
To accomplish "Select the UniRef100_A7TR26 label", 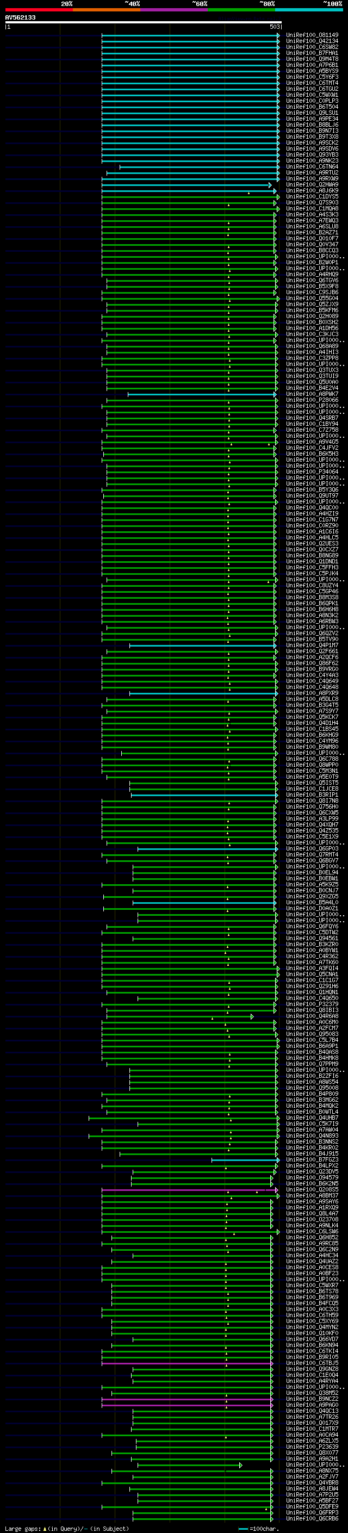I will pos(312,1417).
